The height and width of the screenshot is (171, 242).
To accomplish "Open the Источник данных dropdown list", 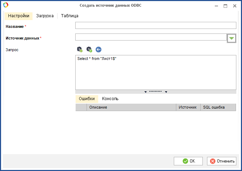I will tap(231, 38).
